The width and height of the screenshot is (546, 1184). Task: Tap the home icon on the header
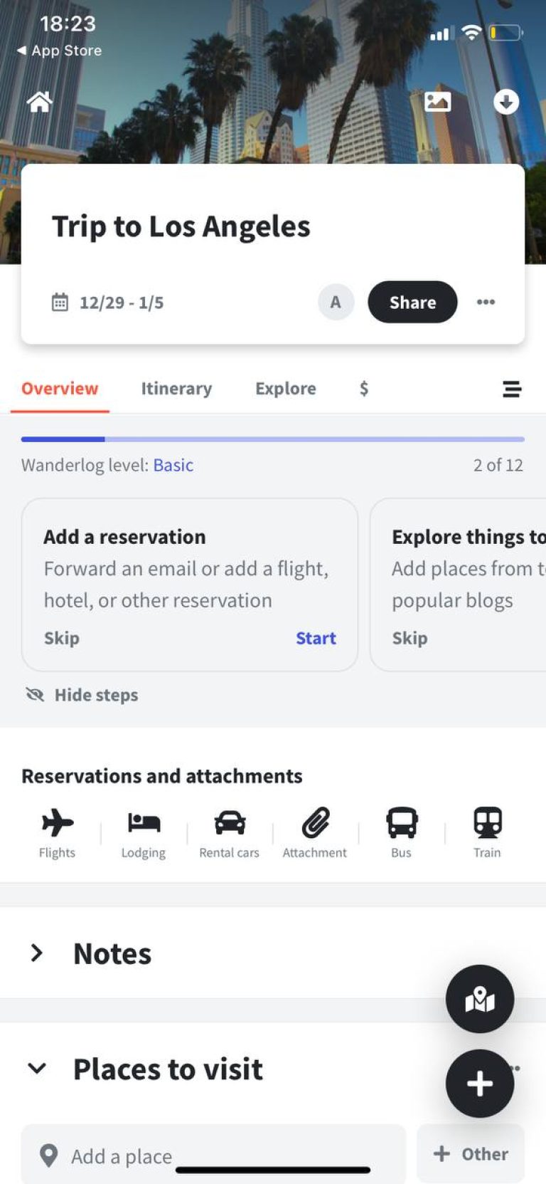[38, 101]
